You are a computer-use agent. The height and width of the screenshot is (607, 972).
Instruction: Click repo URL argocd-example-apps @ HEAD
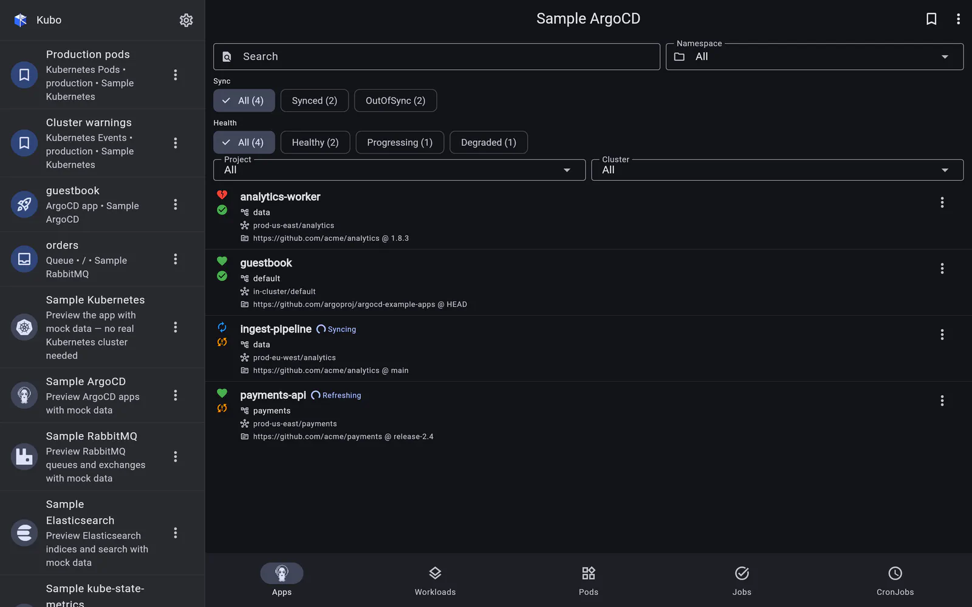click(360, 305)
